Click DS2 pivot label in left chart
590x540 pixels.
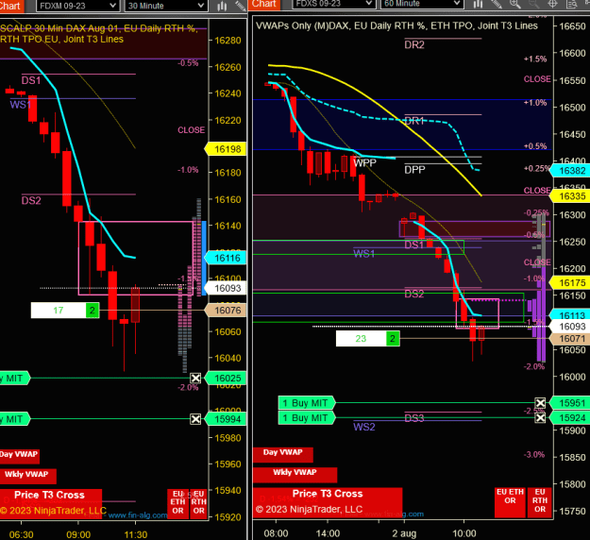tap(31, 200)
